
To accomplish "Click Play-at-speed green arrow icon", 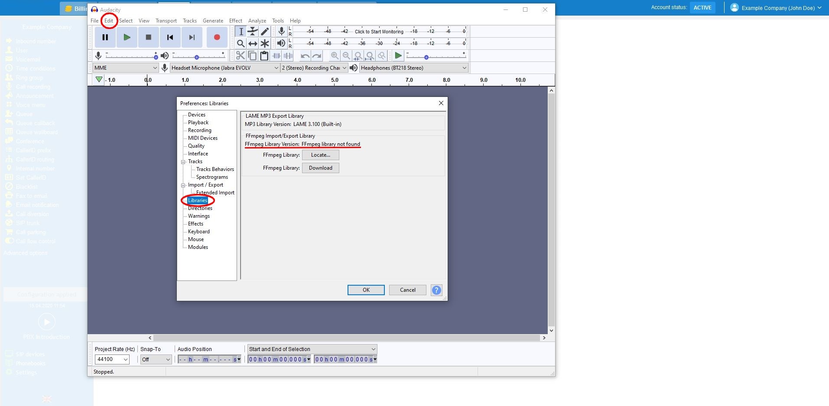I will pyautogui.click(x=398, y=55).
